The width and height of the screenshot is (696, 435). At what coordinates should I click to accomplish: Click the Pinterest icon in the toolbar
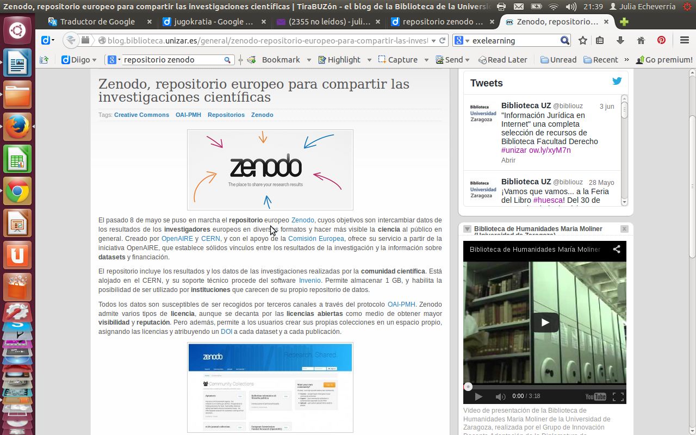661,41
